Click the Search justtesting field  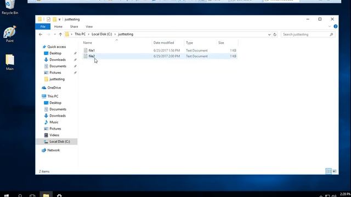pyautogui.click(x=305, y=34)
